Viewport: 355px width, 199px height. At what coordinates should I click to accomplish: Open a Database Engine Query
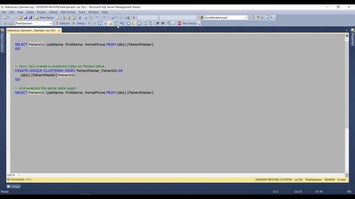click(x=58, y=18)
